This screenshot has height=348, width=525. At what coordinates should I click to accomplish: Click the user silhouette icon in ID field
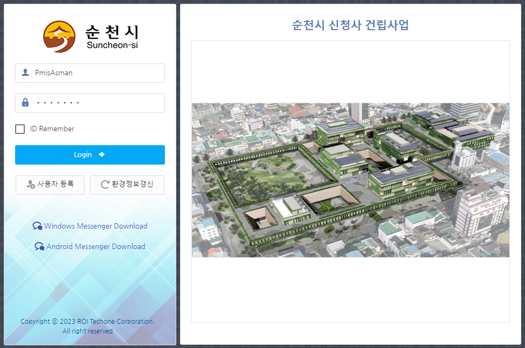[25, 73]
